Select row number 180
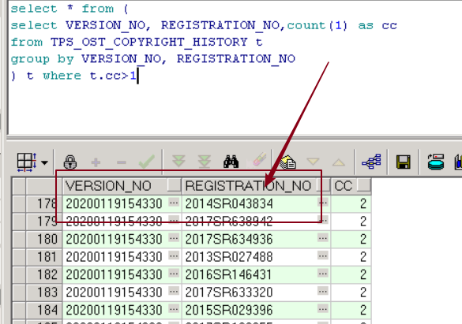The width and height of the screenshot is (462, 324). click(44, 240)
